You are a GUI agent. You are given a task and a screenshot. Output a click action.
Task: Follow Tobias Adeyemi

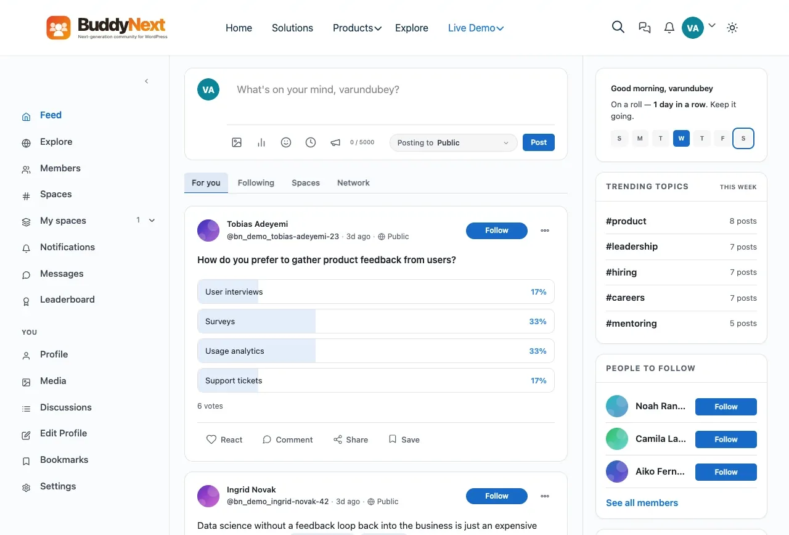point(497,231)
